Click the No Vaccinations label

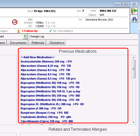coord(63,31)
